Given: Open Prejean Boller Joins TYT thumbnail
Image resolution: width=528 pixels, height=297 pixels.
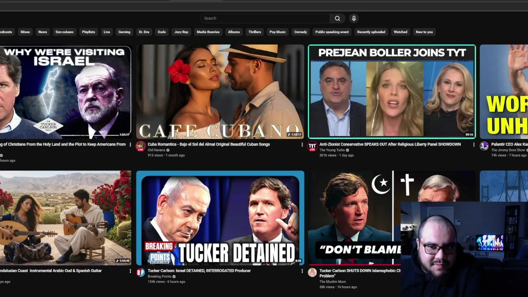Looking at the screenshot, I should point(392,92).
